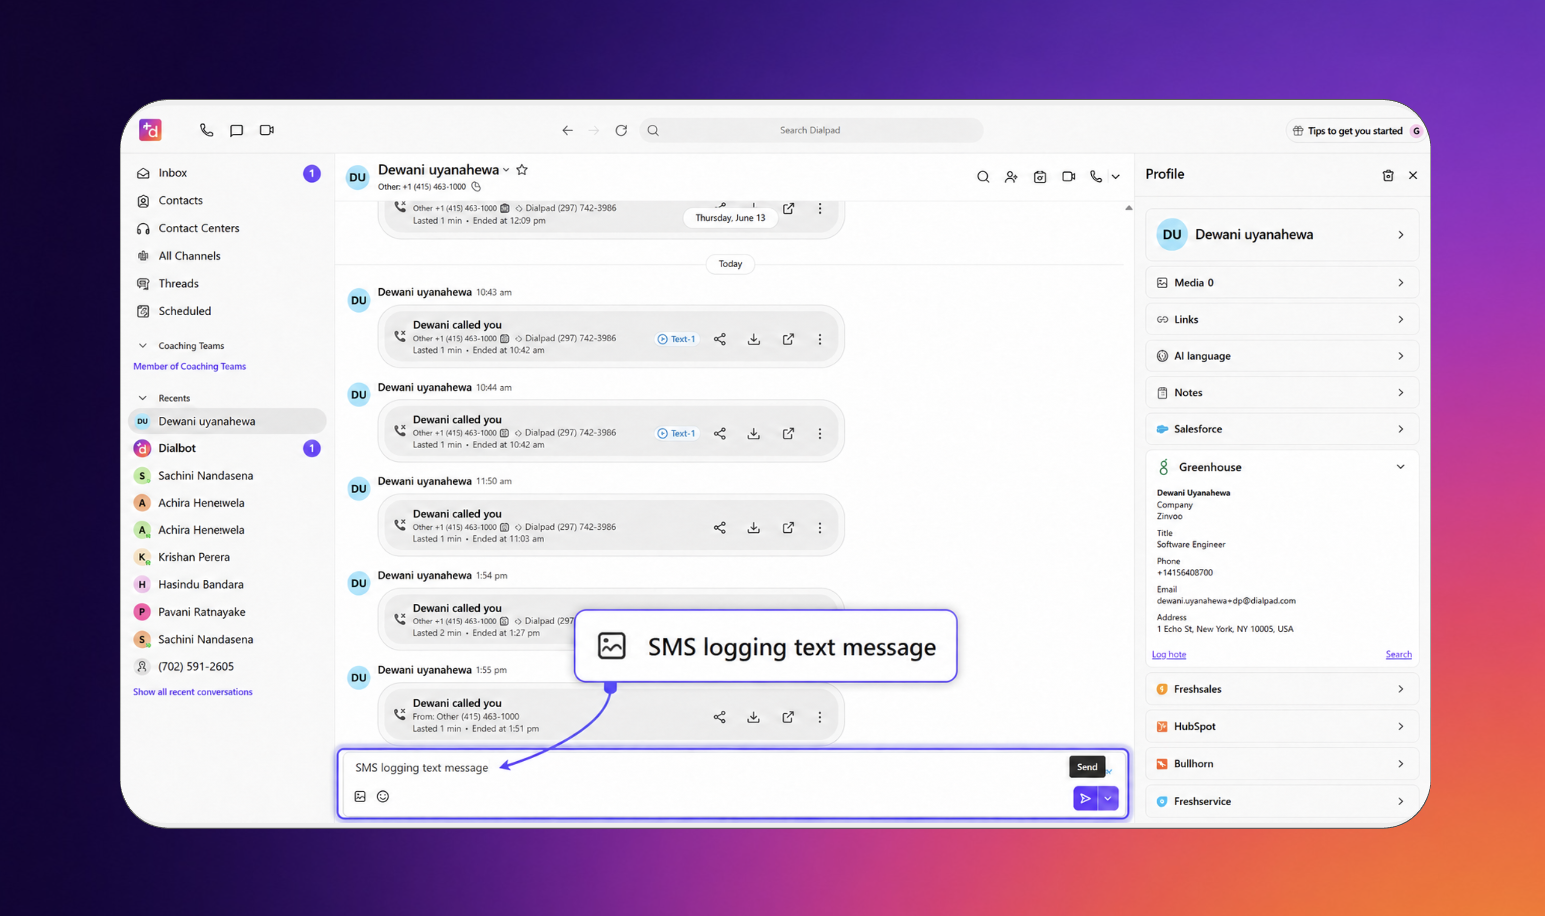Open 10:43 am call in new window

(788, 339)
